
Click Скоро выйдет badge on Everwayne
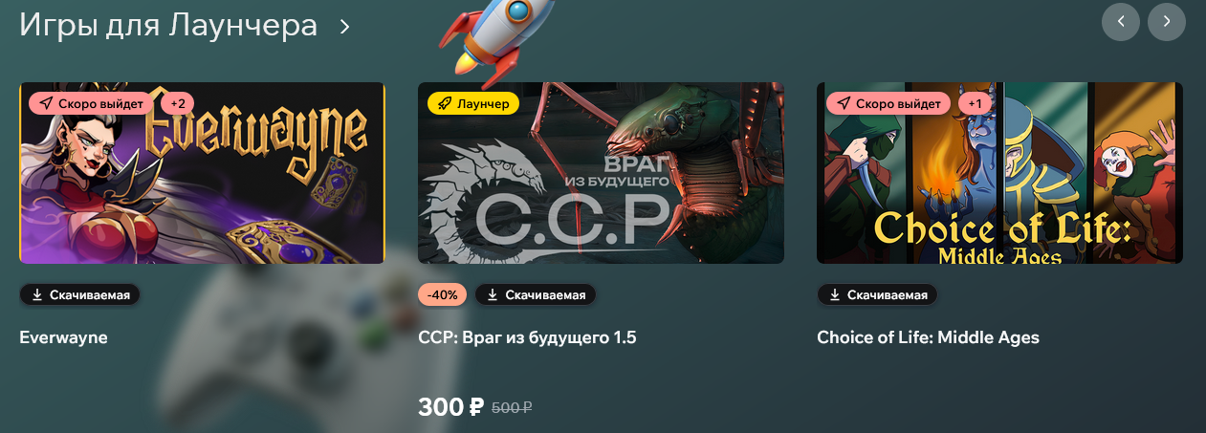91,103
